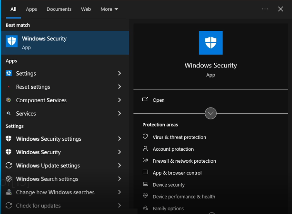Image resolution: width=292 pixels, height=214 pixels.
Task: Click the gear icon beside Windows Search settings
Action: point(8,179)
